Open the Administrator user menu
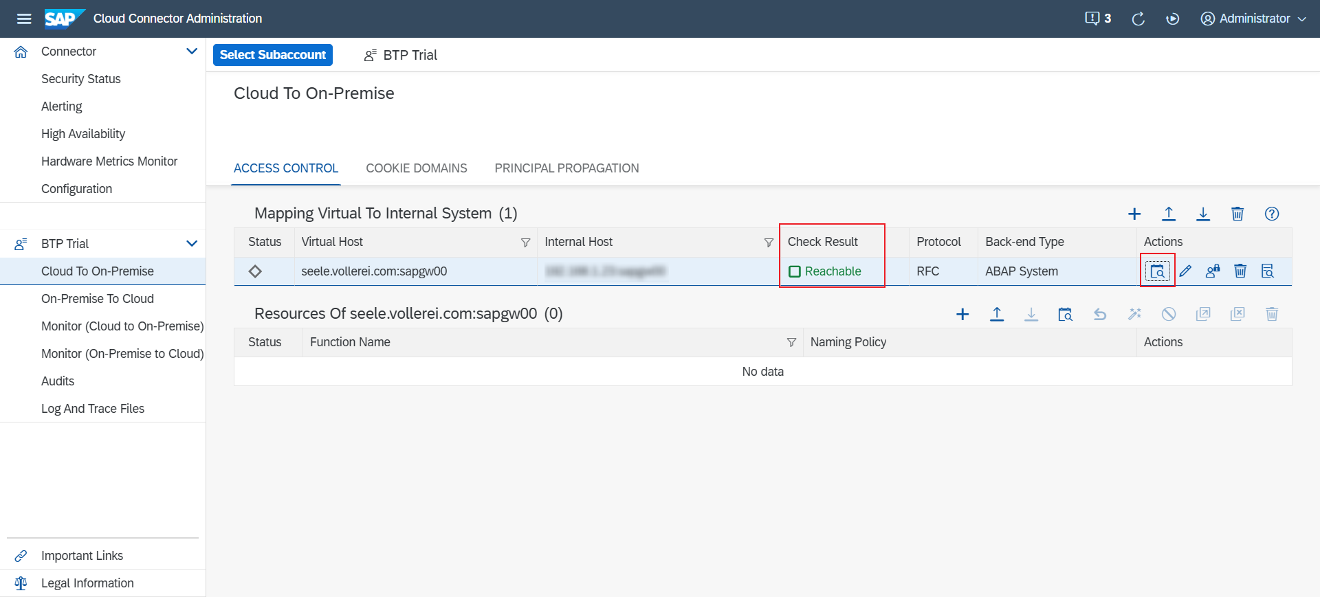Viewport: 1320px width, 597px height. pos(1253,19)
